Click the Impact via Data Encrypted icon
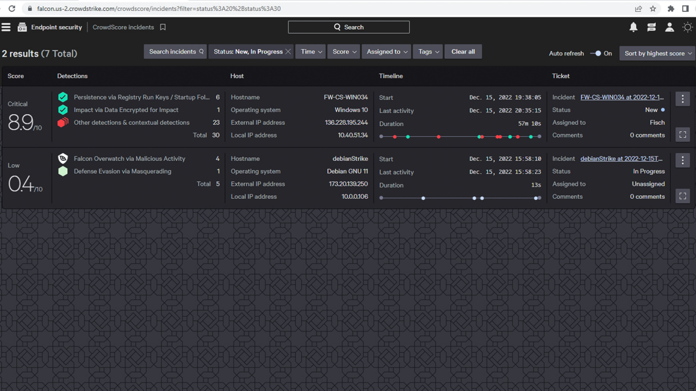The height and width of the screenshot is (391, 696). 63,110
